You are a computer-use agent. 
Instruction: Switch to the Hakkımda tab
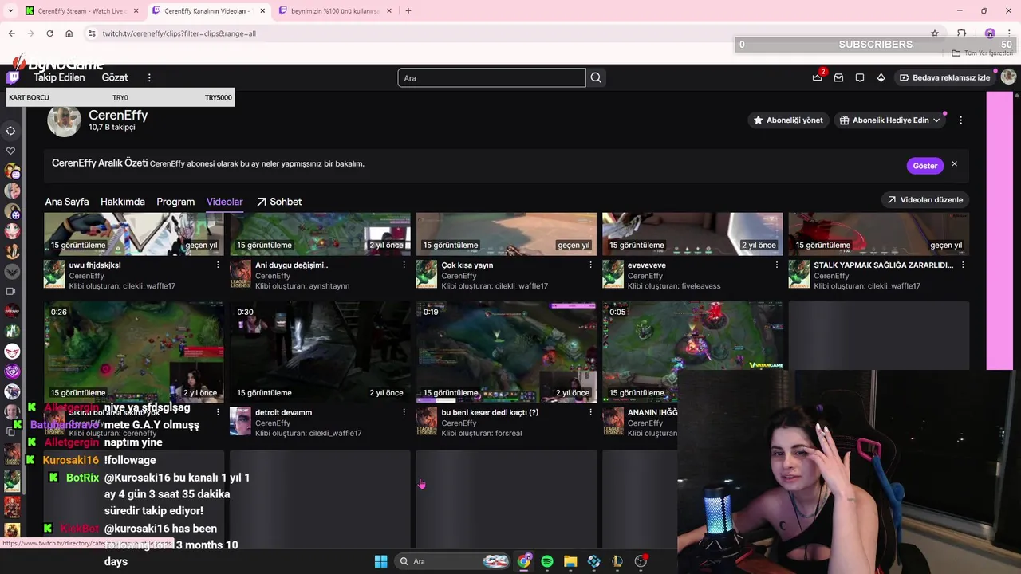click(x=123, y=202)
